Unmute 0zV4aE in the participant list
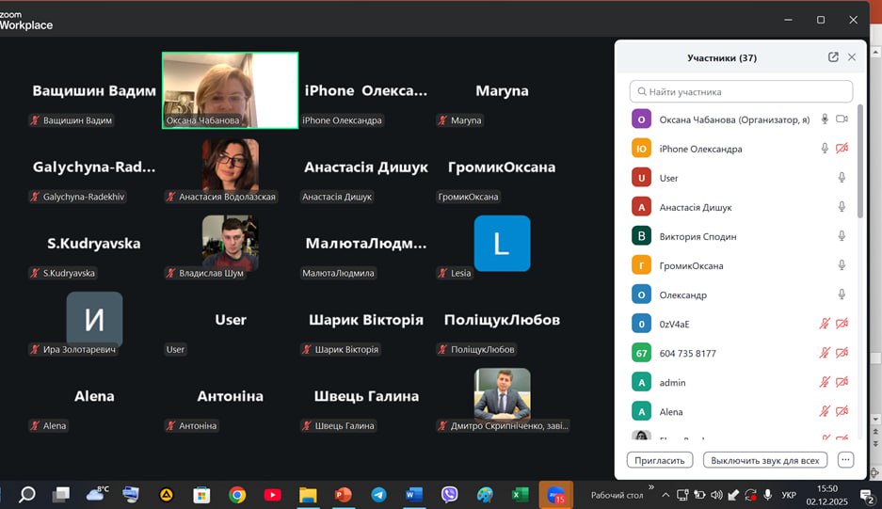 (x=825, y=325)
